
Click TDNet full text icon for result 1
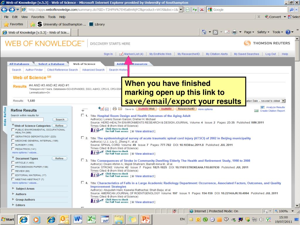[97, 130]
